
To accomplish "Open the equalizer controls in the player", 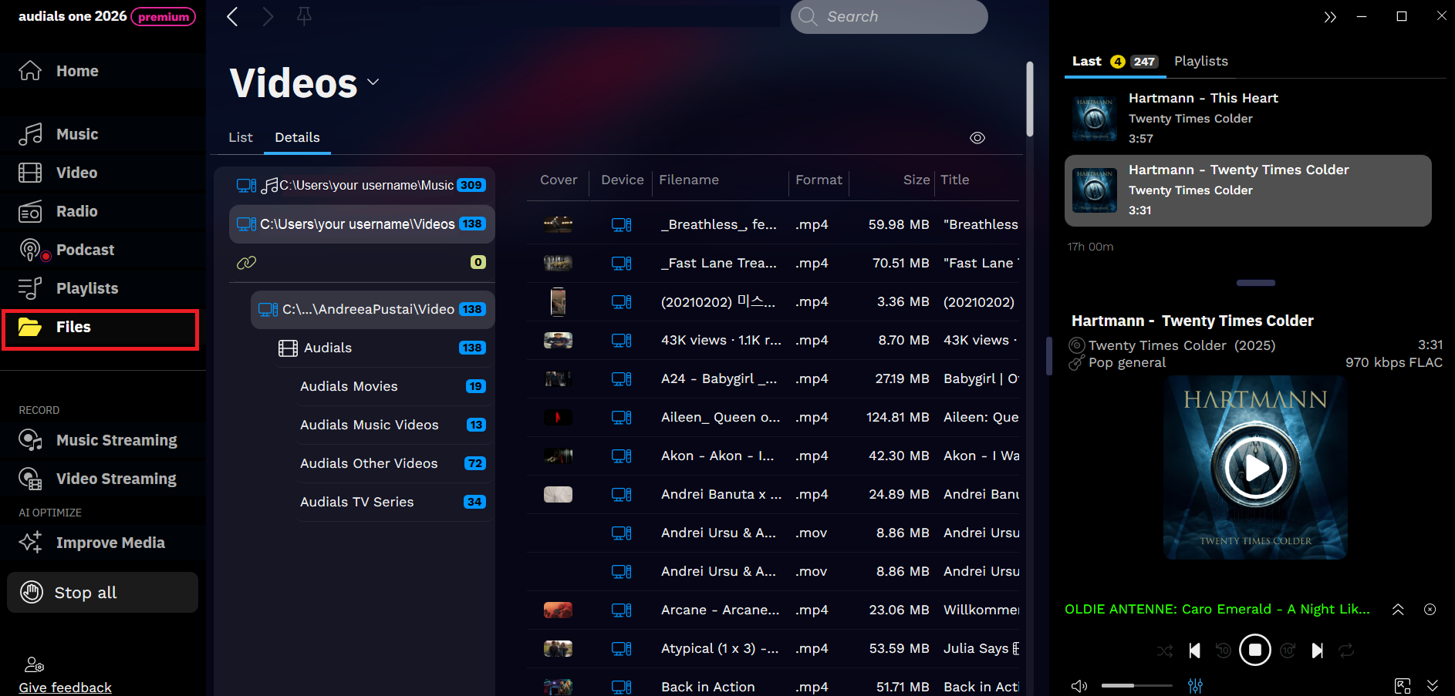I will click(x=1196, y=684).
